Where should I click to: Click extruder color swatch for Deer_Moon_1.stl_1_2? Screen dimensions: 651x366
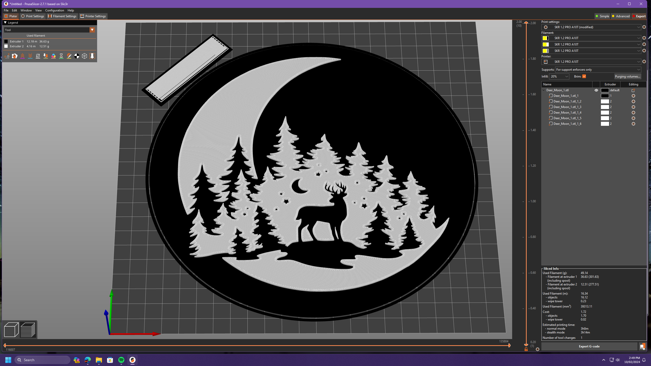point(605,101)
